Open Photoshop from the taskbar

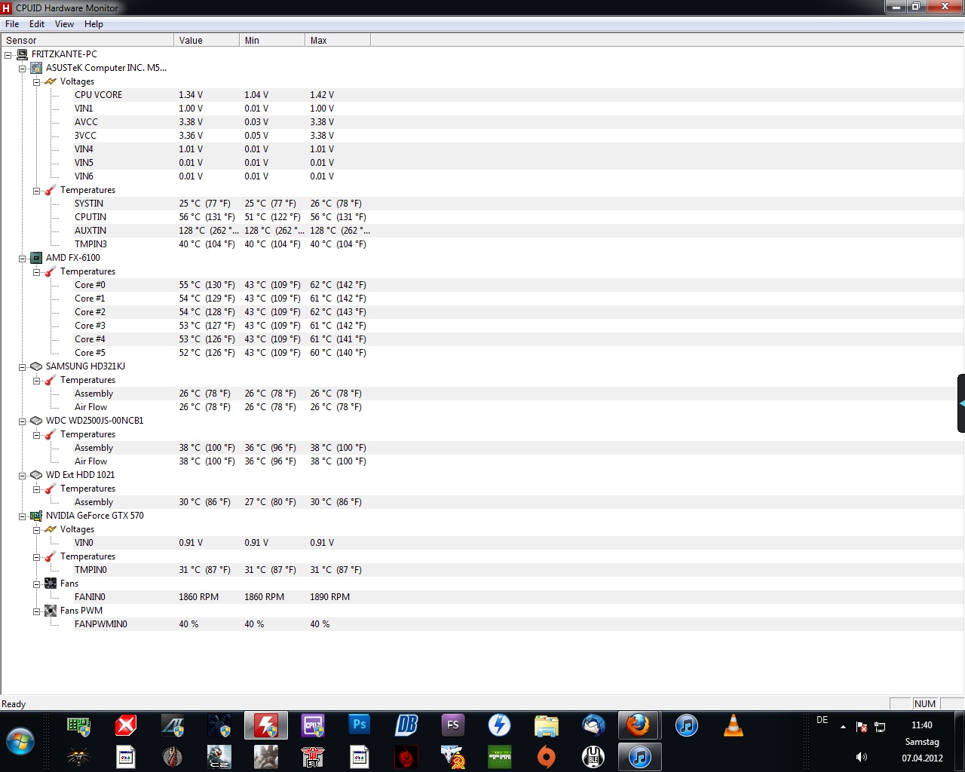tap(360, 725)
